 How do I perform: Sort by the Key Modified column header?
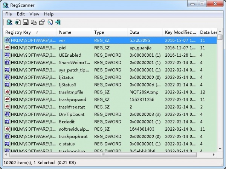point(180,32)
